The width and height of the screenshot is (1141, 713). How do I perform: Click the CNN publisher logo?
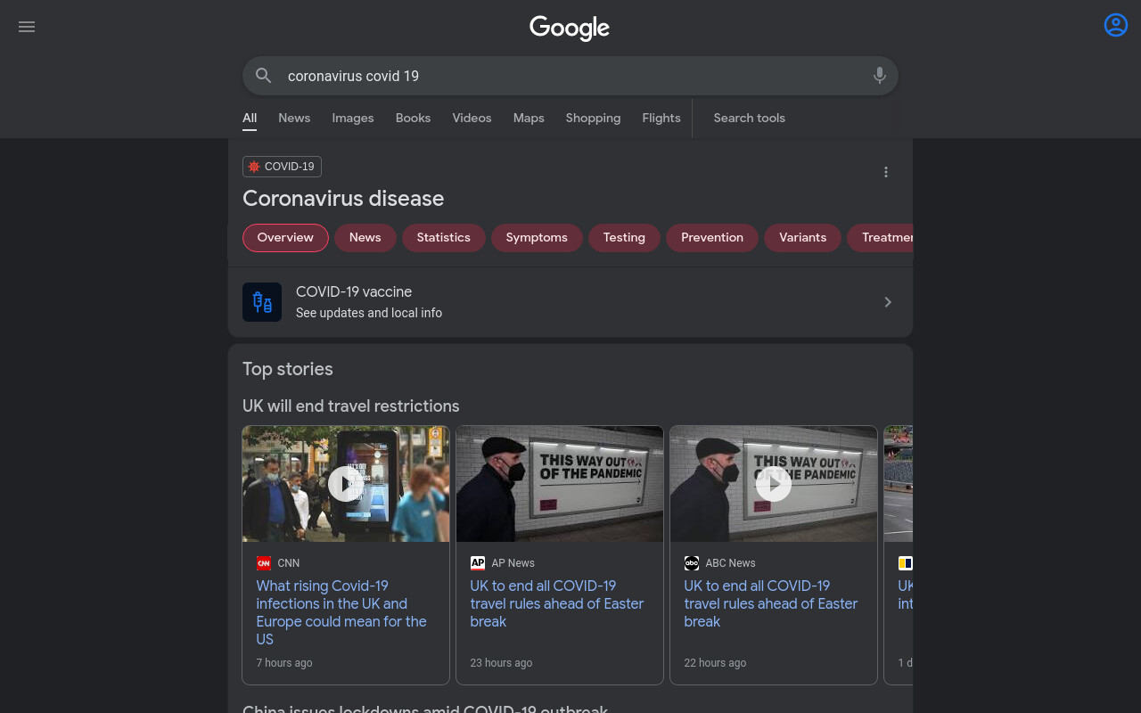(x=264, y=563)
